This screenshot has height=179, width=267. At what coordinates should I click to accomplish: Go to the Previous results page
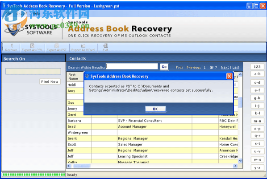(194, 67)
